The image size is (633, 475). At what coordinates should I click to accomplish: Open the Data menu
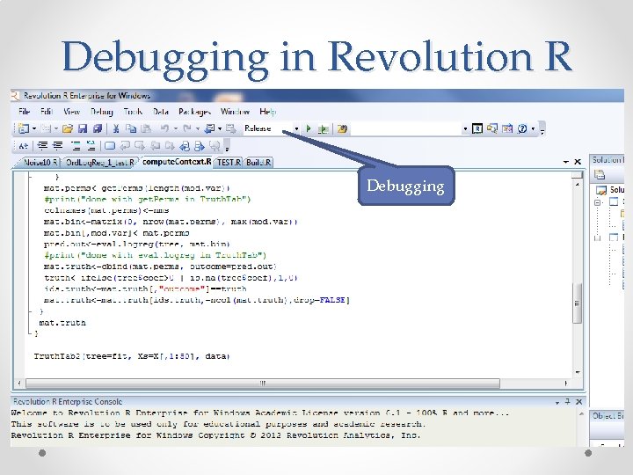coord(161,112)
